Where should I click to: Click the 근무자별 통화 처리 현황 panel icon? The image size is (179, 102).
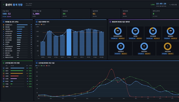click(x=4, y=63)
